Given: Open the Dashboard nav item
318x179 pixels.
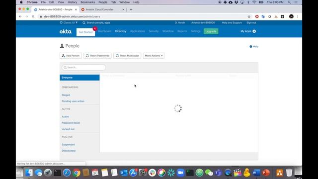Looking at the screenshot, I should pos(105,31).
